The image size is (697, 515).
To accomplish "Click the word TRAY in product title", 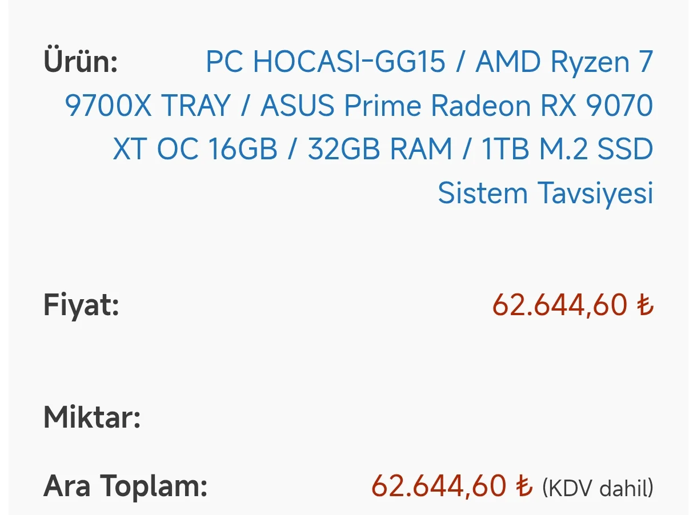I will click(195, 106).
